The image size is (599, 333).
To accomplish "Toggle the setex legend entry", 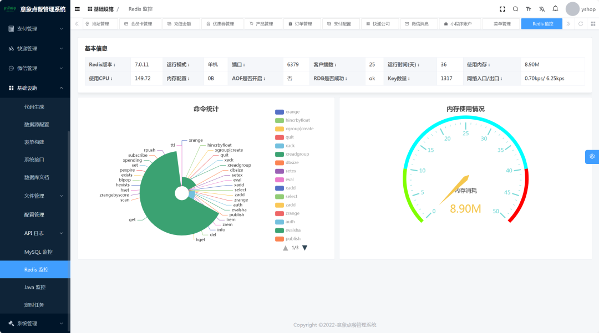I will click(x=286, y=171).
